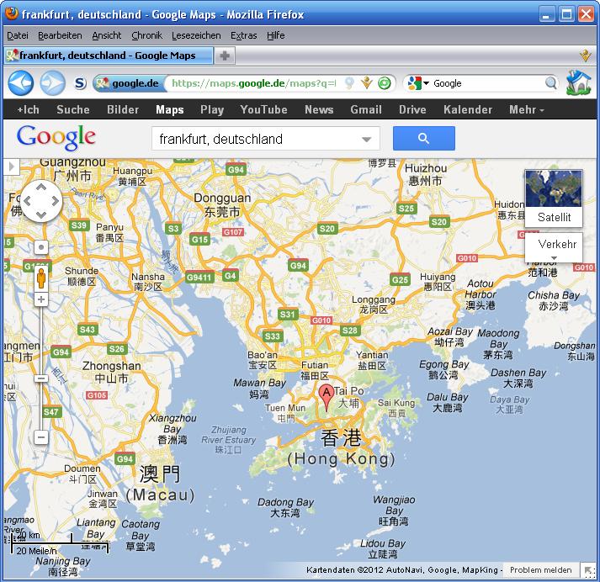Click the map corner expand icon

[x=588, y=570]
